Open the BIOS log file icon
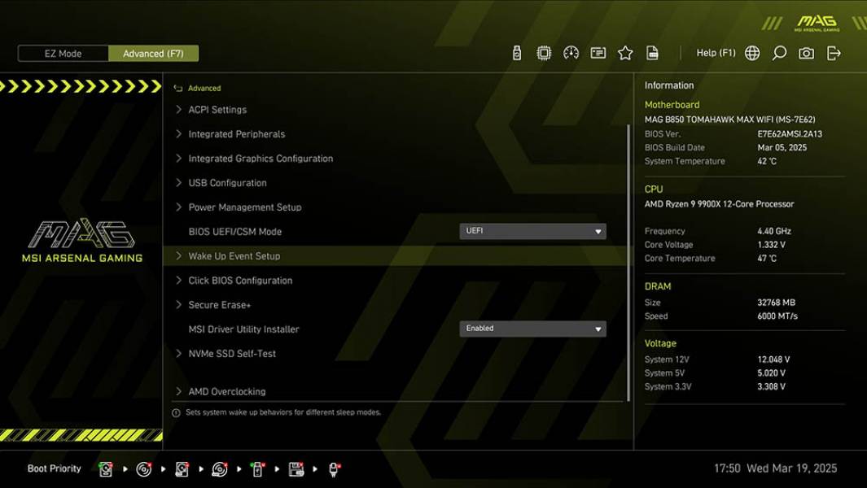 point(652,53)
